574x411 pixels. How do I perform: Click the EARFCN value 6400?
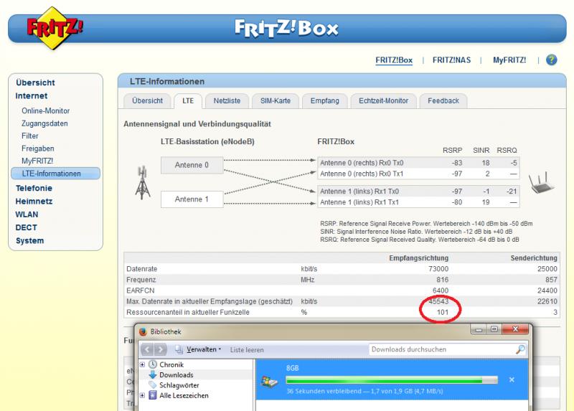click(441, 290)
